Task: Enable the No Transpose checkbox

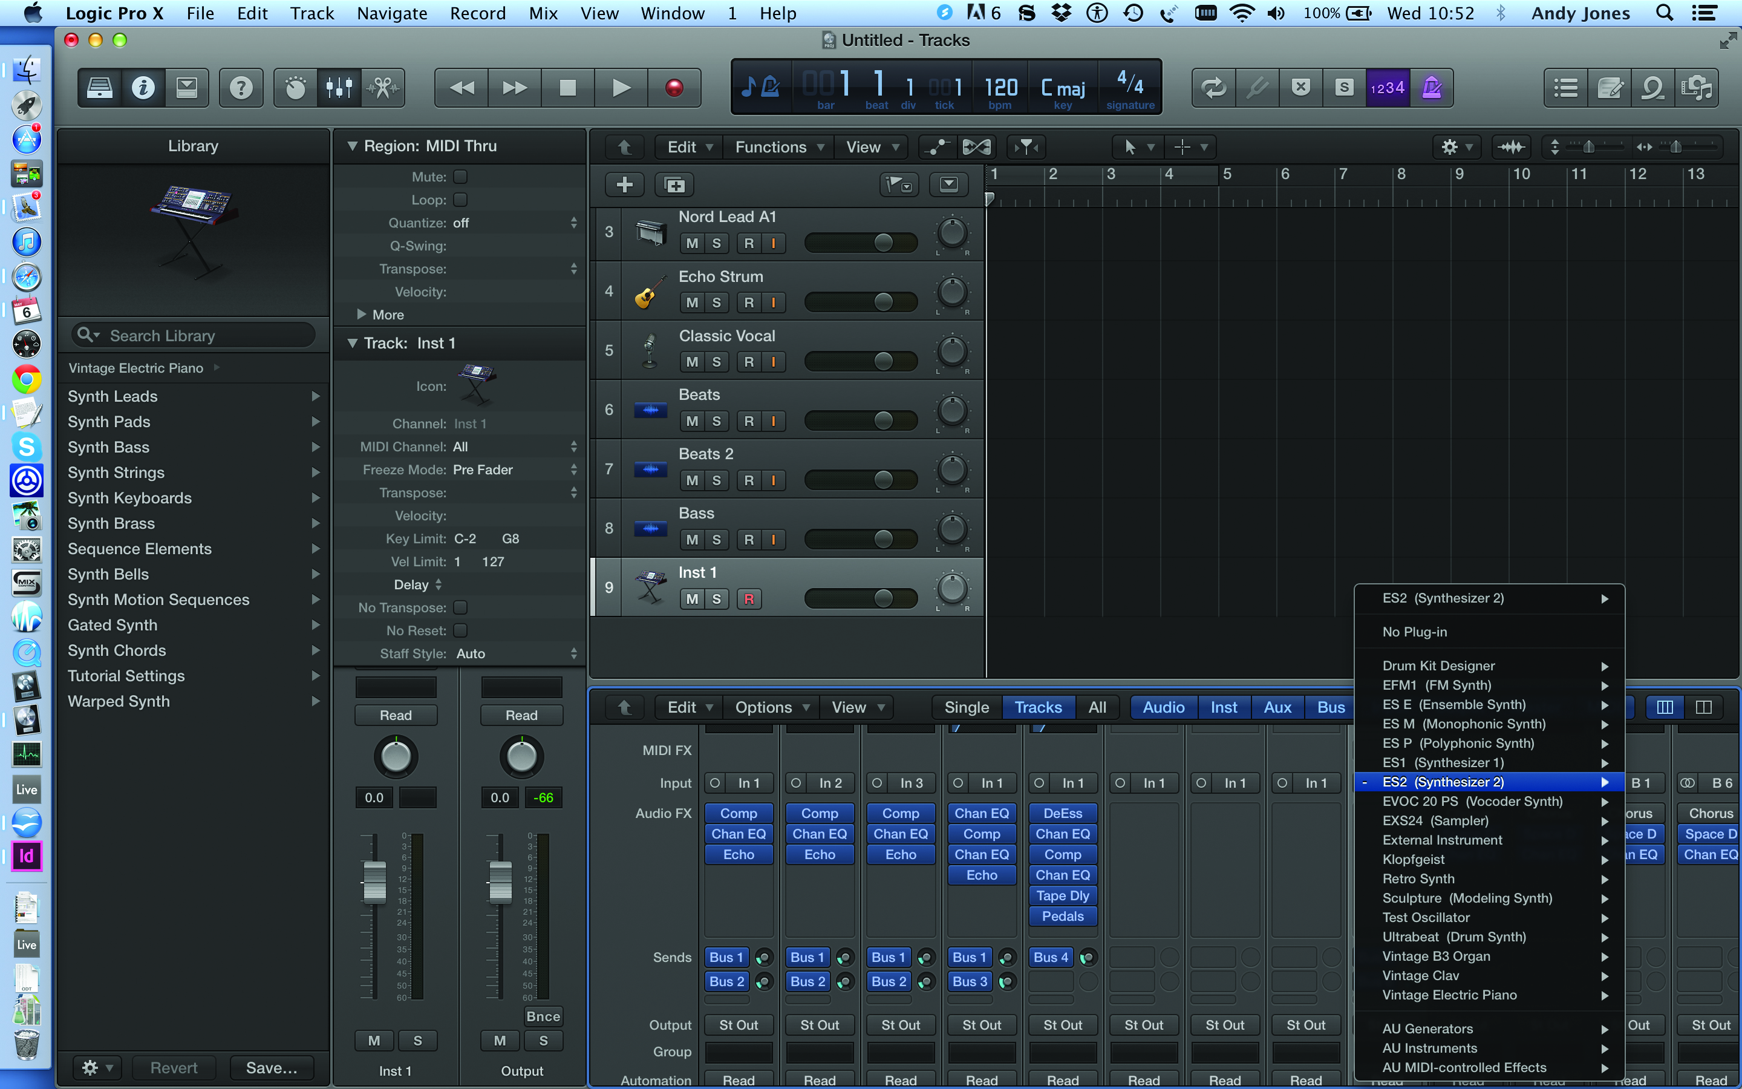Action: coord(461,608)
